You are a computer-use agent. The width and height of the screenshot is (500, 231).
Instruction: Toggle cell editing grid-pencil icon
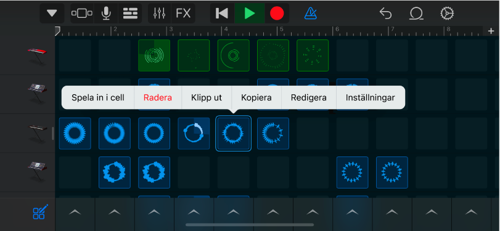(x=40, y=212)
